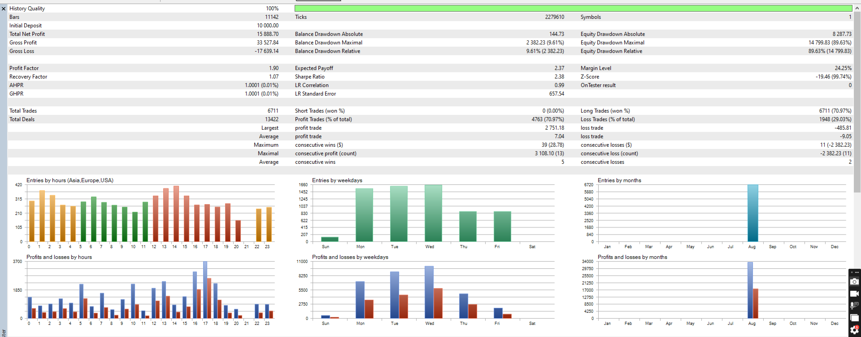Click the green History Quality bar

point(573,9)
